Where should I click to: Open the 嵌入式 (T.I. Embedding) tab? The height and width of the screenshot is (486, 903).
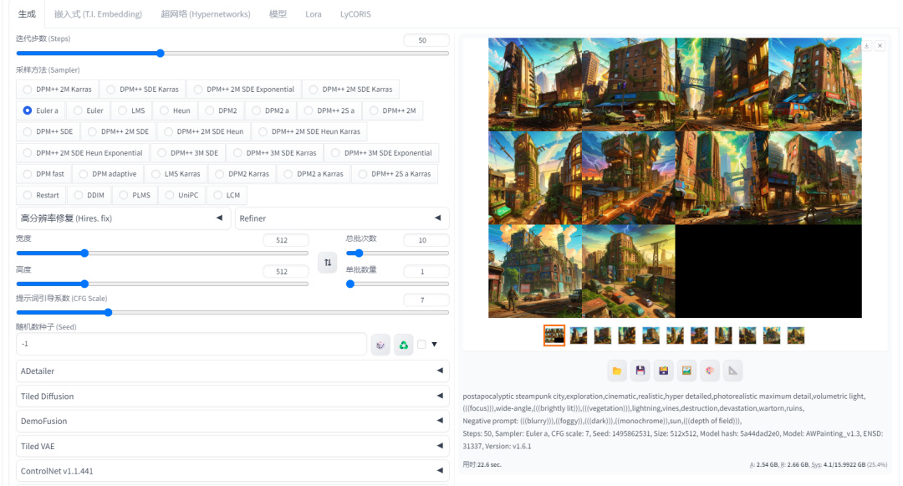click(x=98, y=14)
